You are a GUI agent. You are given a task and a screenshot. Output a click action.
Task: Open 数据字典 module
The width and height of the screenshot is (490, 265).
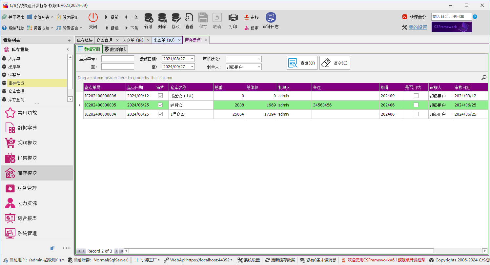(37, 128)
